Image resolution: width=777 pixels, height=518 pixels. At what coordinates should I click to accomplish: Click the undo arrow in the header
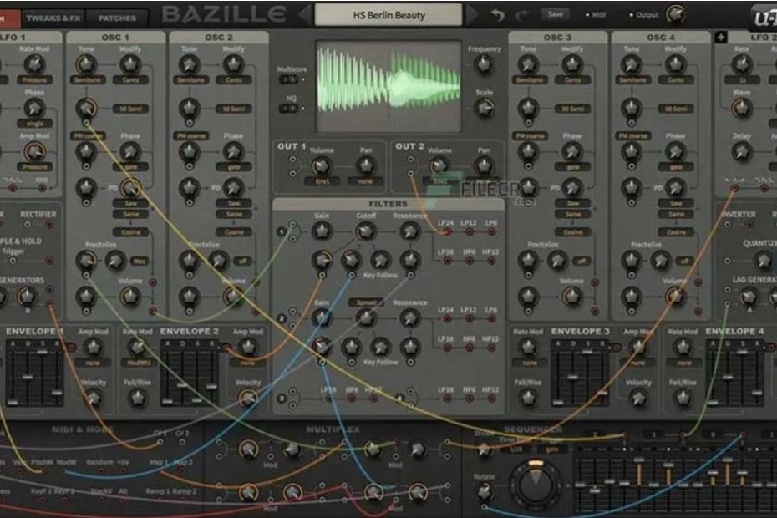498,15
